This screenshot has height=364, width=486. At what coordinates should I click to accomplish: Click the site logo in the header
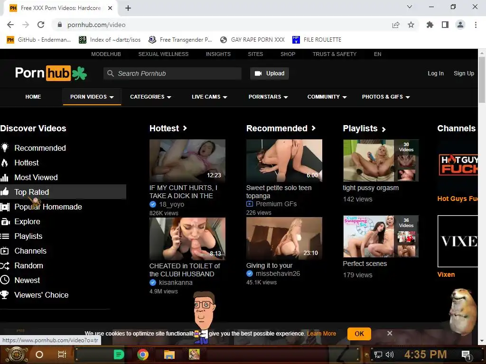tap(51, 73)
